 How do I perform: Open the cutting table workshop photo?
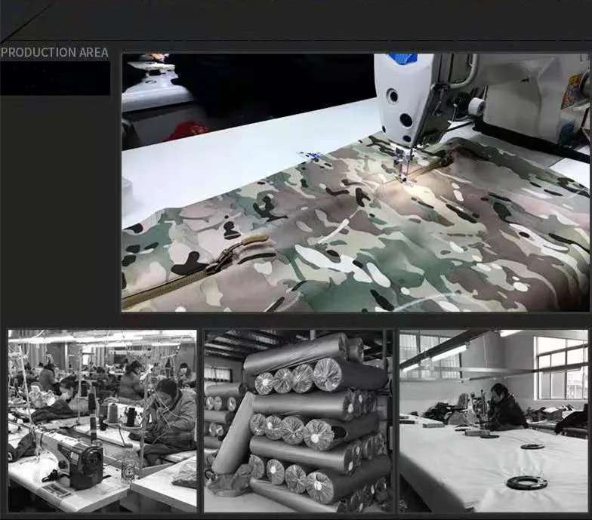(494, 421)
